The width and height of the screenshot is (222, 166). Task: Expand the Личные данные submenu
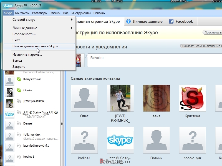pyautogui.click(x=42, y=28)
